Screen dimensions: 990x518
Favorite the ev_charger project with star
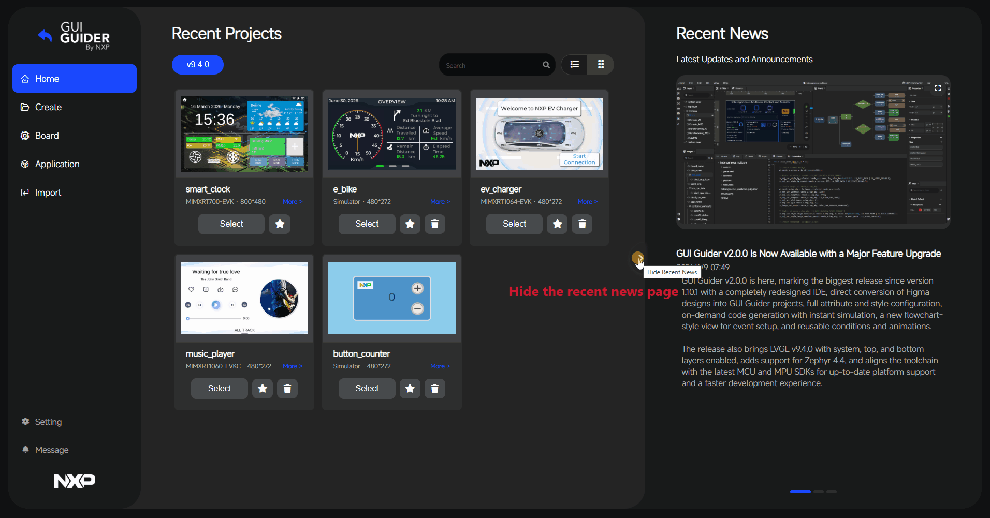click(557, 224)
